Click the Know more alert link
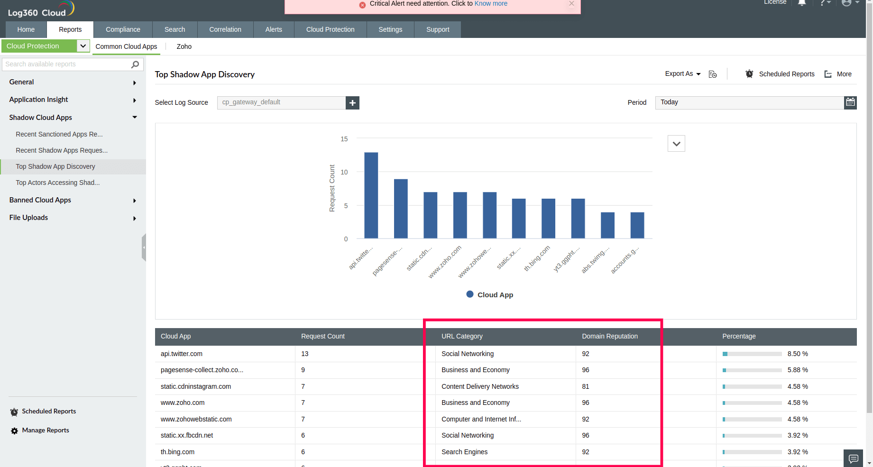 click(x=491, y=4)
